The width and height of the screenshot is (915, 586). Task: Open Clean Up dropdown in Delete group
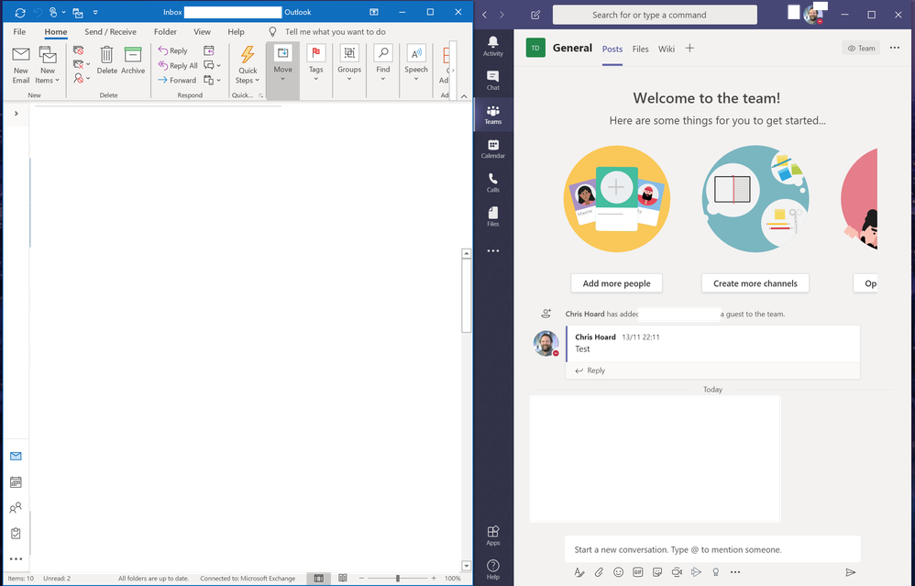coord(81,64)
